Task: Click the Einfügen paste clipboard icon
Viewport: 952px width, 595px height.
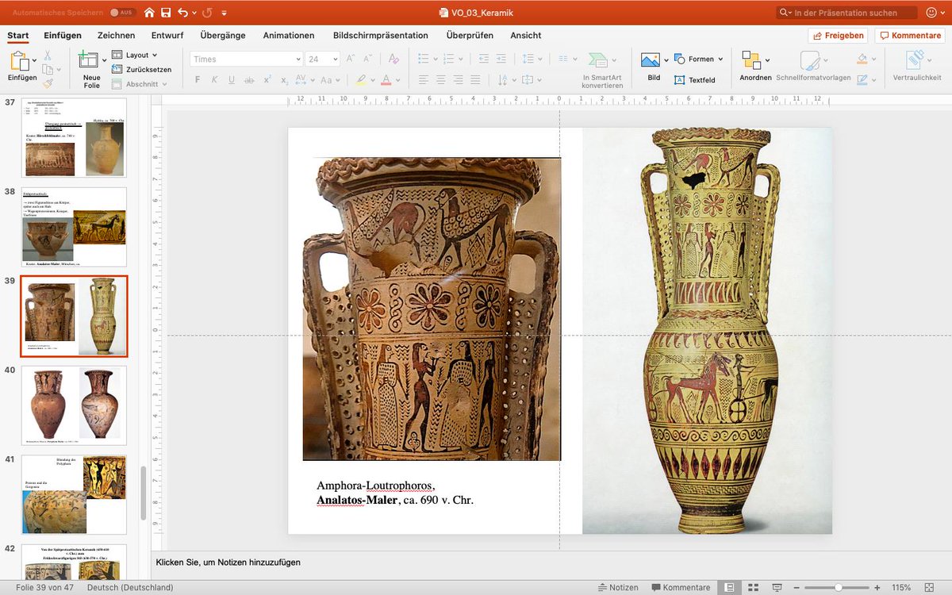Action: click(x=19, y=62)
